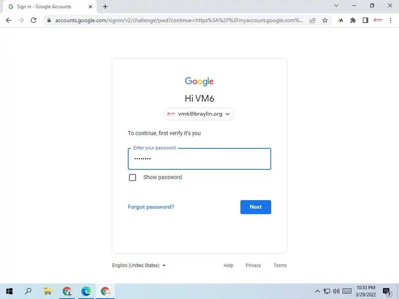
Task: Open the Extensions puzzle piece icon
Action: click(x=353, y=20)
